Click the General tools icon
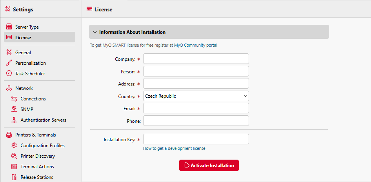Screen dimensions: 371x182 pyautogui.click(x=9, y=52)
